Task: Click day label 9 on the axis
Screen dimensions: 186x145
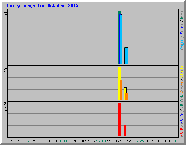Action: [x=56, y=141]
